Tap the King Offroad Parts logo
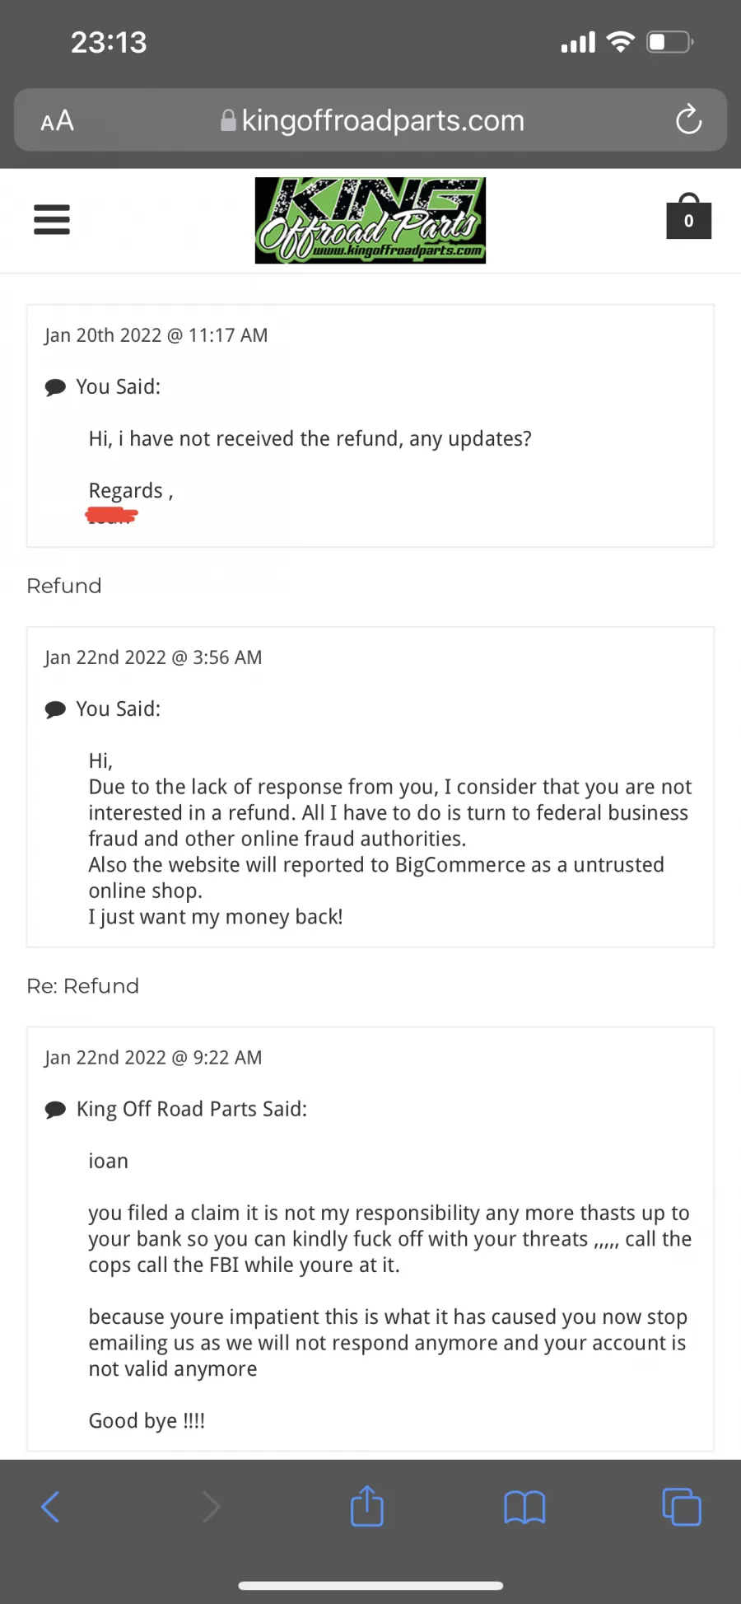Viewport: 741px width, 1604px height. point(370,220)
